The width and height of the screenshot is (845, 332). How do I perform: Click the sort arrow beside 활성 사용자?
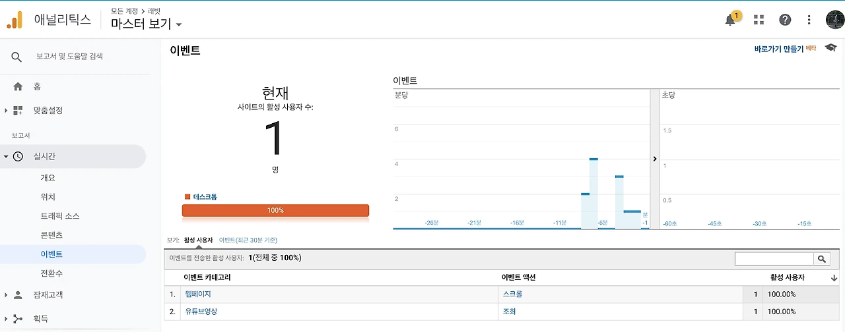point(834,279)
